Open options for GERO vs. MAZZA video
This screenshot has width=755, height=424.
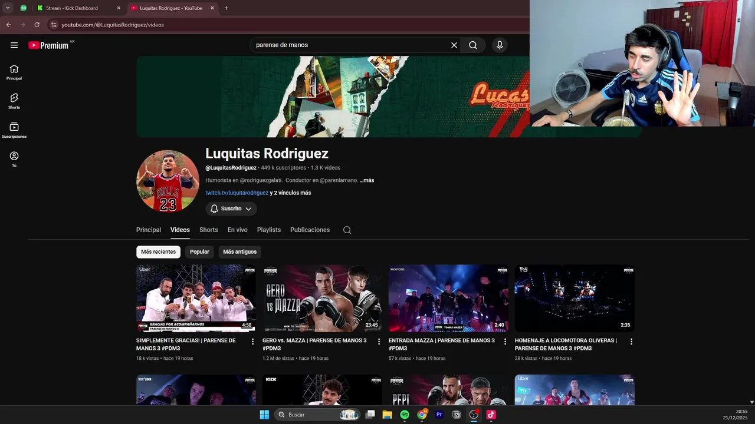pyautogui.click(x=379, y=342)
